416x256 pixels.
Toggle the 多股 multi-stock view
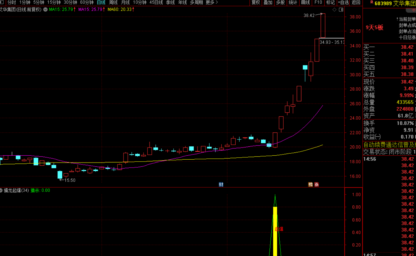[280, 3]
